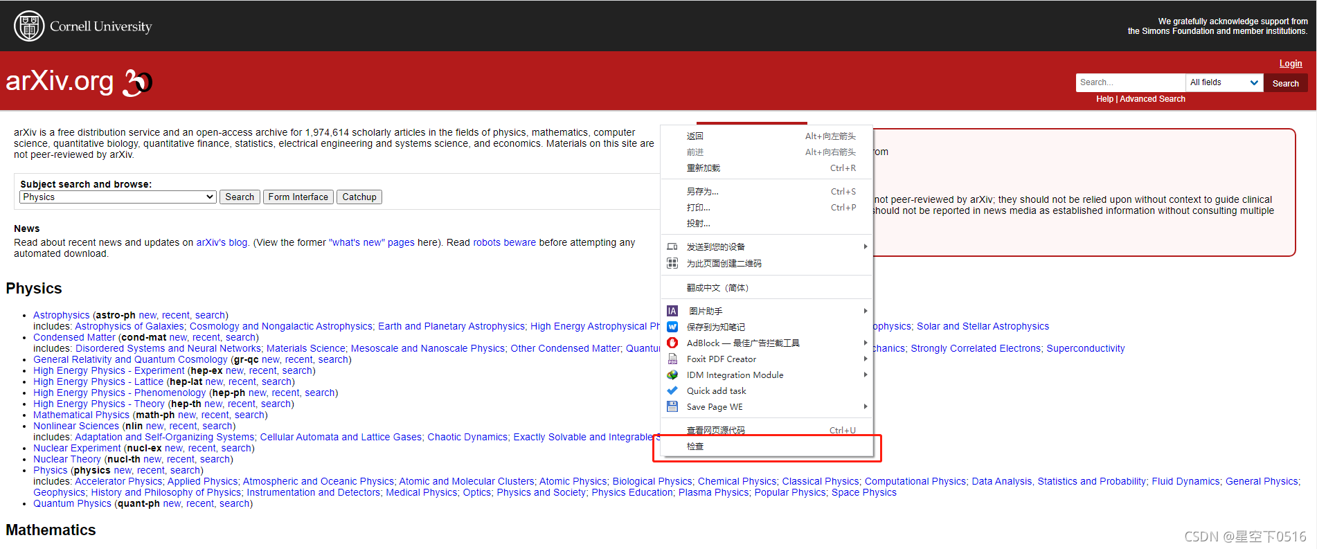The image size is (1317, 549).
Task: Open High Energy Physics - Lattice link
Action: (x=98, y=381)
